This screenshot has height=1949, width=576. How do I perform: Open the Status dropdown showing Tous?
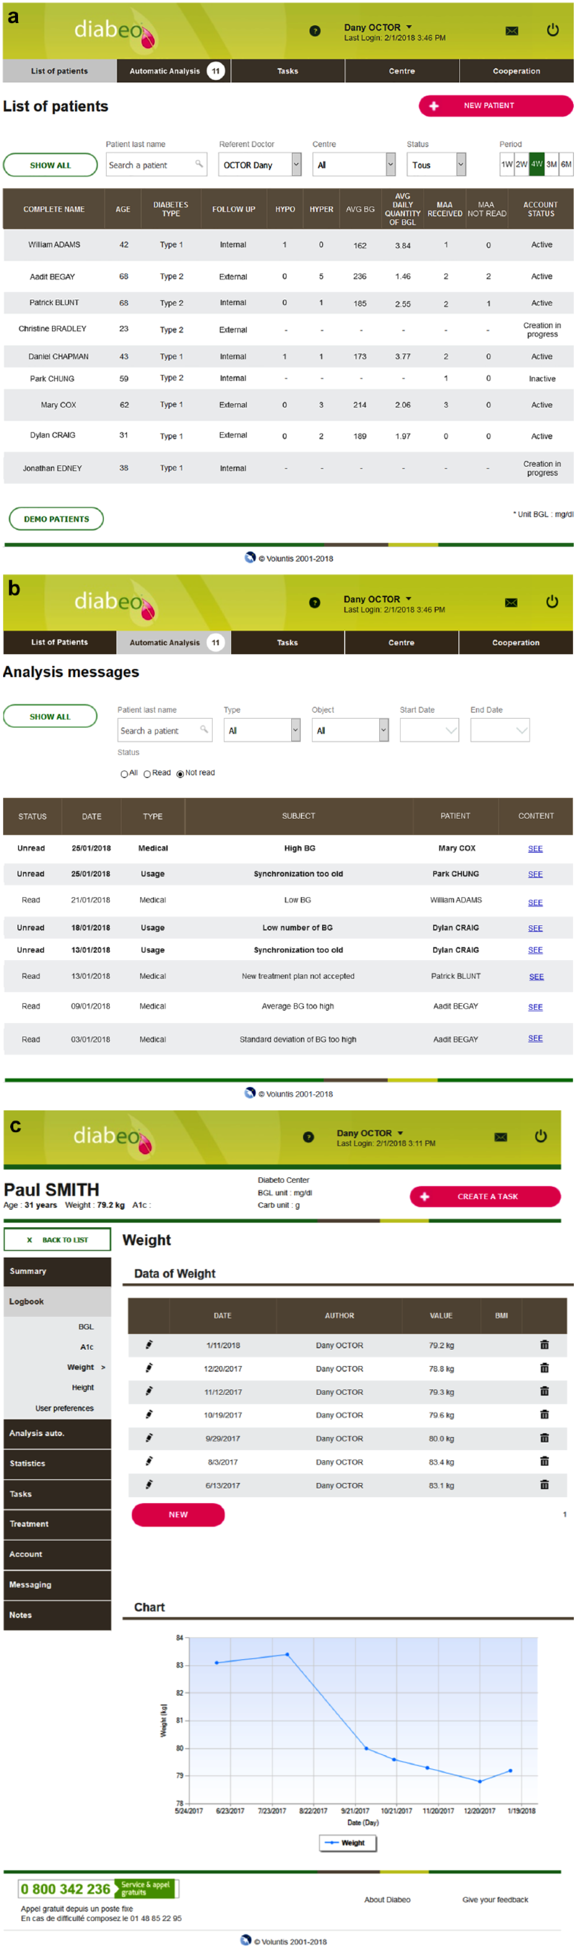[437, 164]
